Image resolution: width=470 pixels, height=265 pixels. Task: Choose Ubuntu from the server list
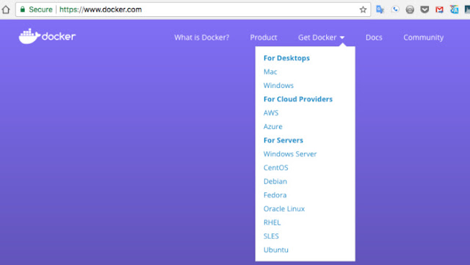pyautogui.click(x=276, y=250)
